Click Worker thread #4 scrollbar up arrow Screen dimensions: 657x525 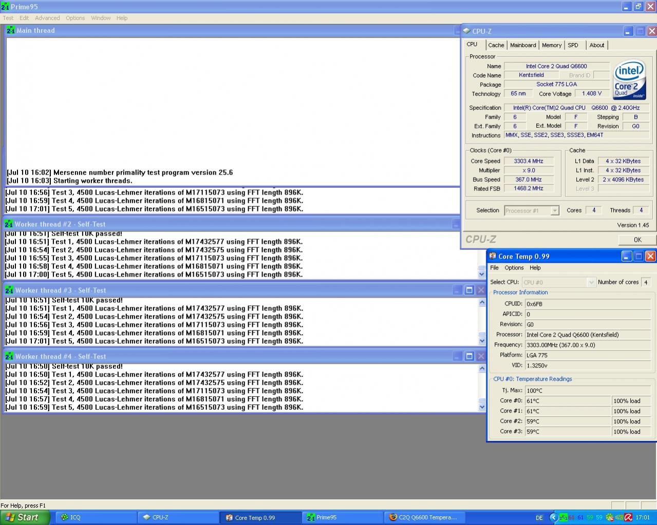(x=481, y=368)
